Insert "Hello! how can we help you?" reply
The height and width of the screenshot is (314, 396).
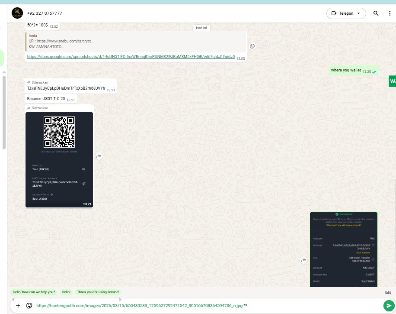34,292
